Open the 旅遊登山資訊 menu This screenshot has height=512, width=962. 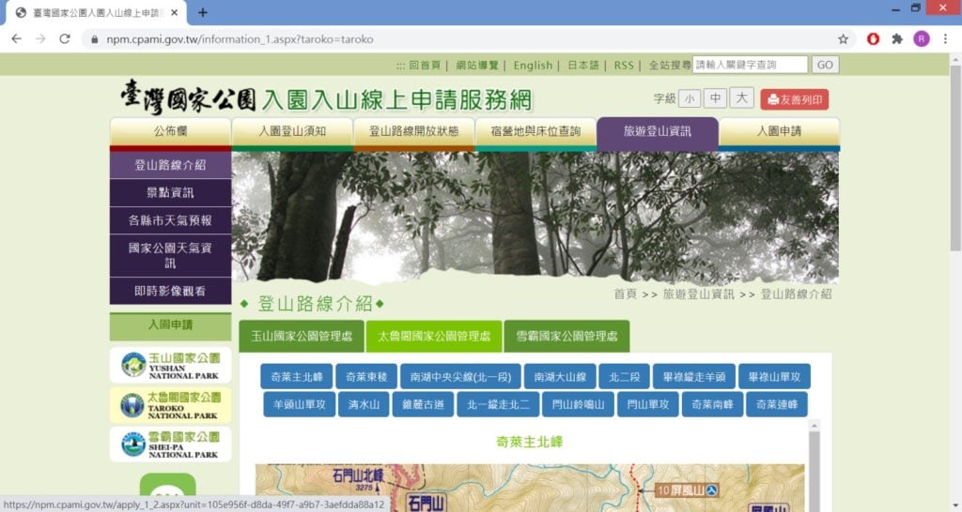pyautogui.click(x=657, y=131)
